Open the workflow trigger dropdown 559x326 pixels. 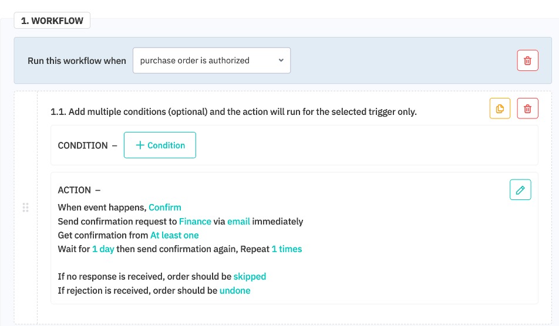211,60
